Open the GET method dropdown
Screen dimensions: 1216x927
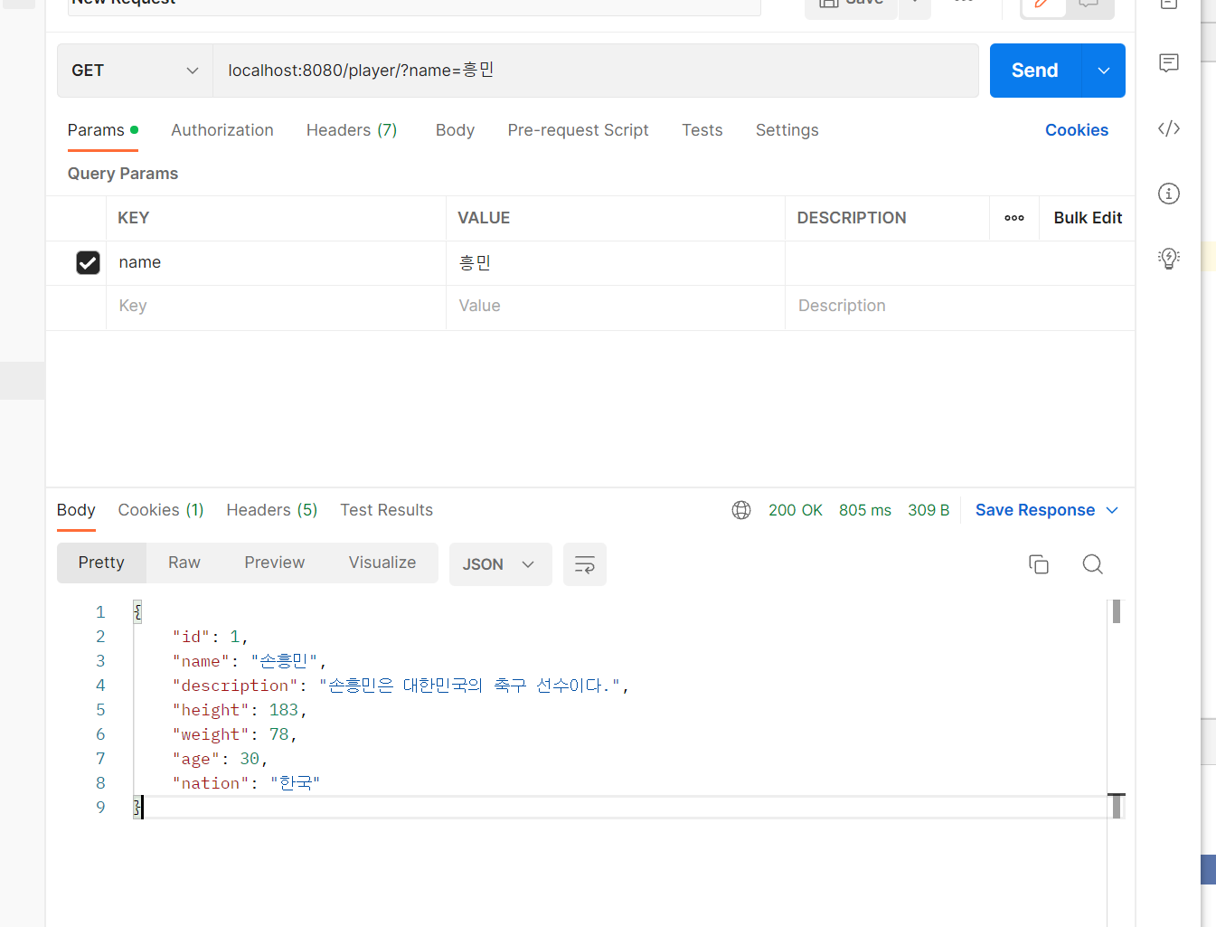coord(135,71)
